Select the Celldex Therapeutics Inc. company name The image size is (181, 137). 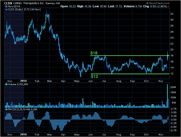[x=29, y=3]
